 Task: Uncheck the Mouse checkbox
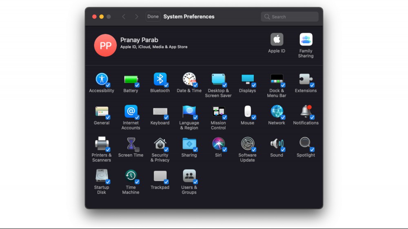coord(254,117)
